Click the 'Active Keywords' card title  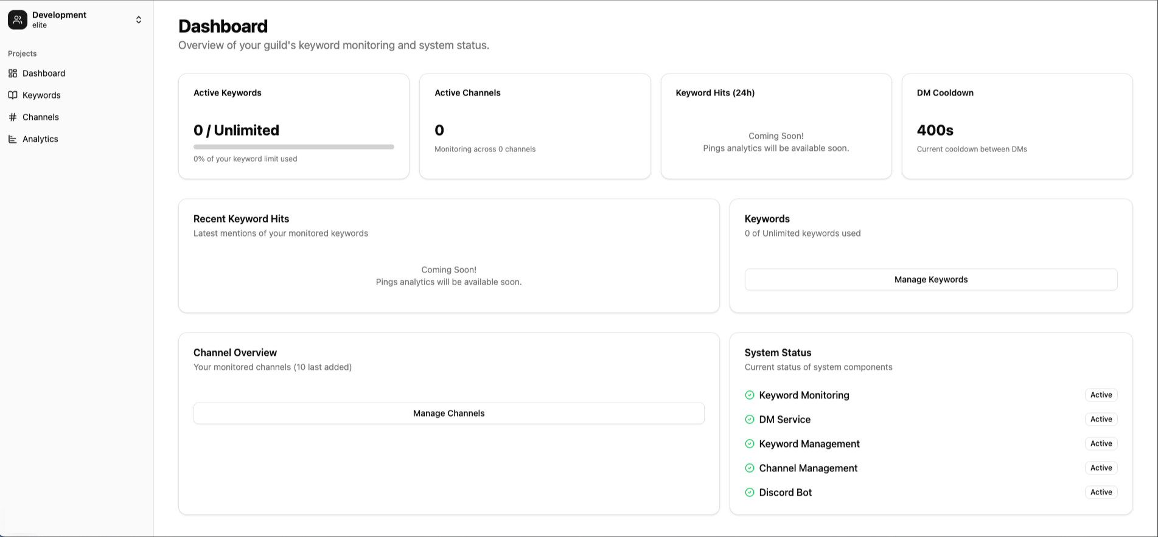pos(227,92)
